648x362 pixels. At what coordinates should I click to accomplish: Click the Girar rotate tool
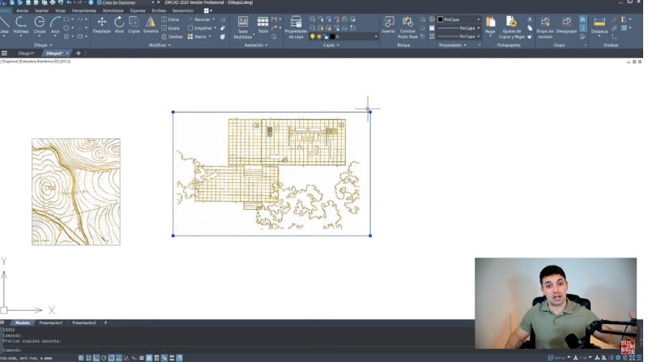pos(119,24)
